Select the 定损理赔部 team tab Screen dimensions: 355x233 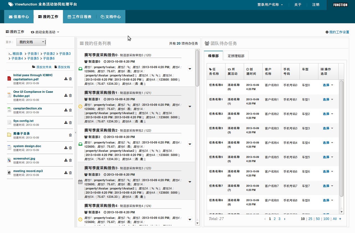click(x=236, y=56)
